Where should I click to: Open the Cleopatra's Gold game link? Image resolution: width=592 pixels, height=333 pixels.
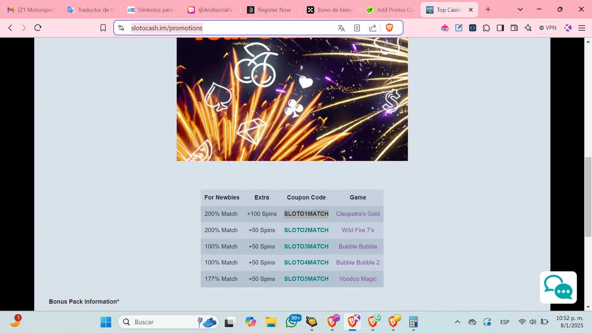click(358, 214)
